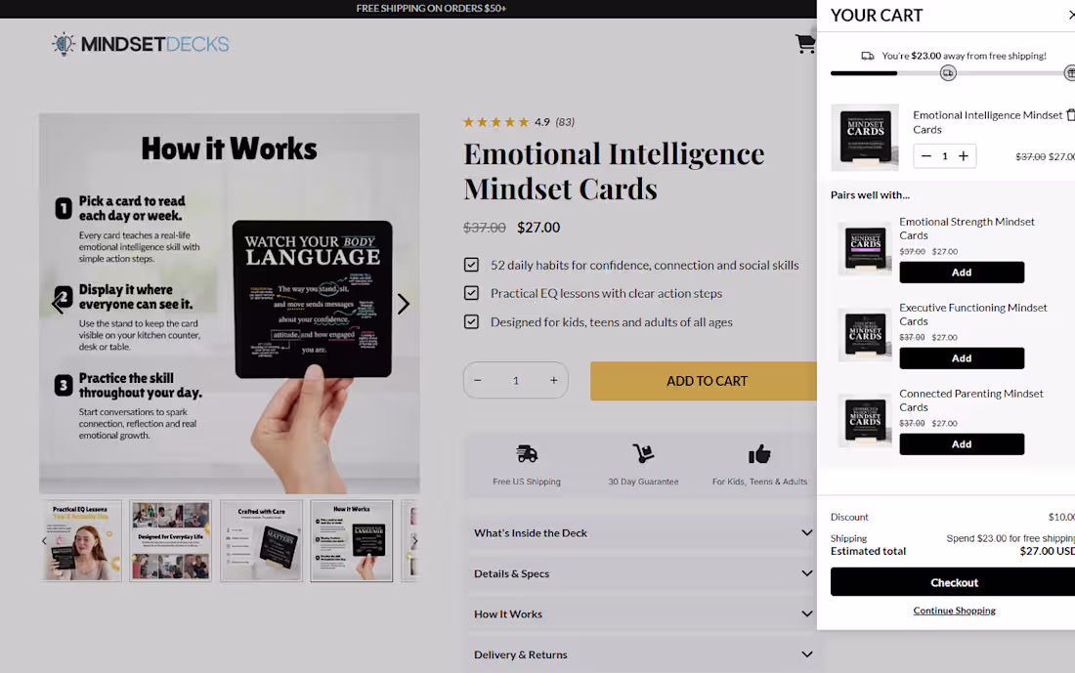Open Connected Parenting Mindset Cards product link
Image resolution: width=1075 pixels, height=673 pixels.
tap(970, 400)
